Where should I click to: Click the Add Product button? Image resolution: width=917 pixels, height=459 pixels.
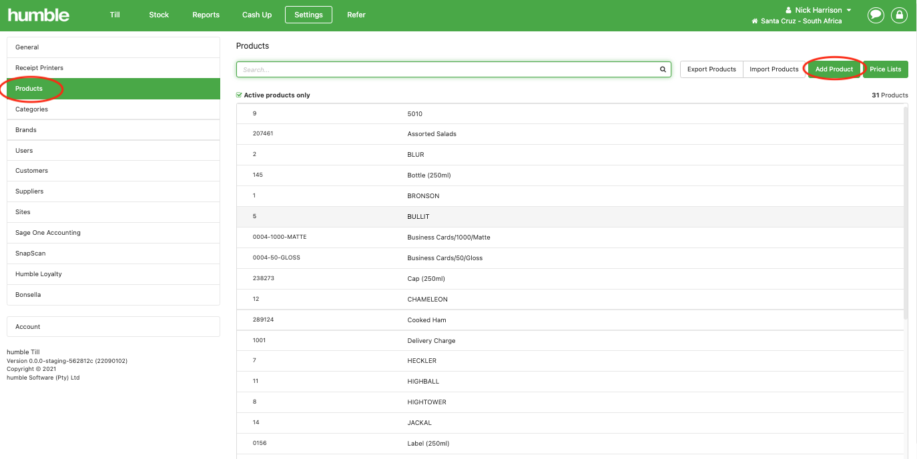click(x=834, y=69)
